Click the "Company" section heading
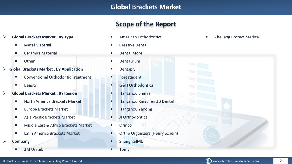 21,141
